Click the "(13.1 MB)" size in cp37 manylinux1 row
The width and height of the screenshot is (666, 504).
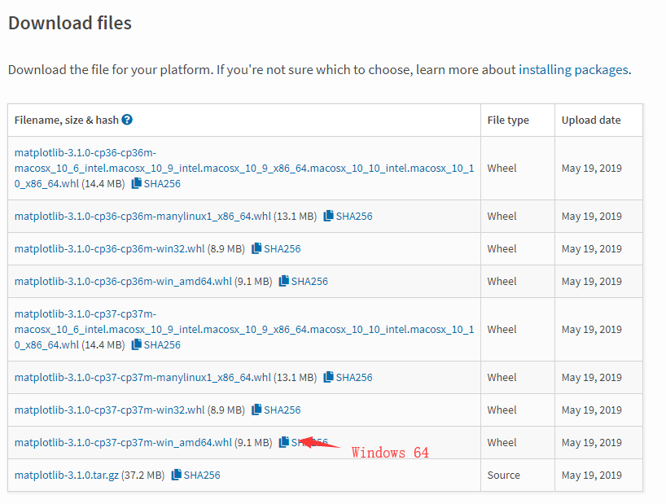point(296,377)
